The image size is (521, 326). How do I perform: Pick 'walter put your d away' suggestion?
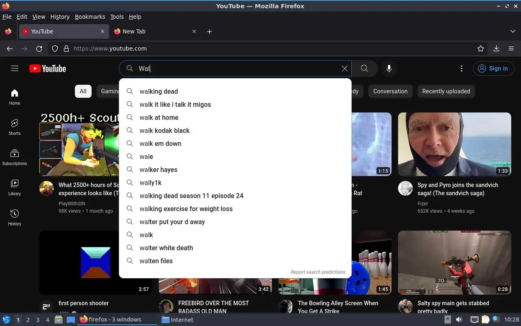[x=235, y=222]
